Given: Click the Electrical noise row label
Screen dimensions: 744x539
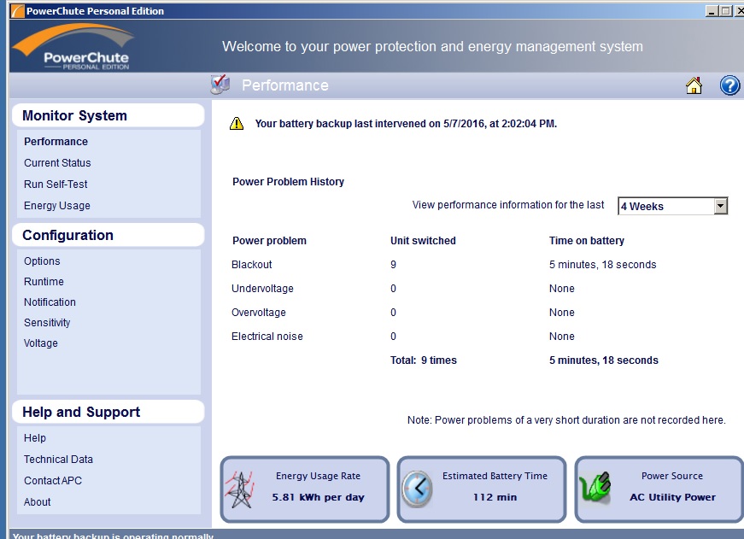Looking at the screenshot, I should pos(267,337).
